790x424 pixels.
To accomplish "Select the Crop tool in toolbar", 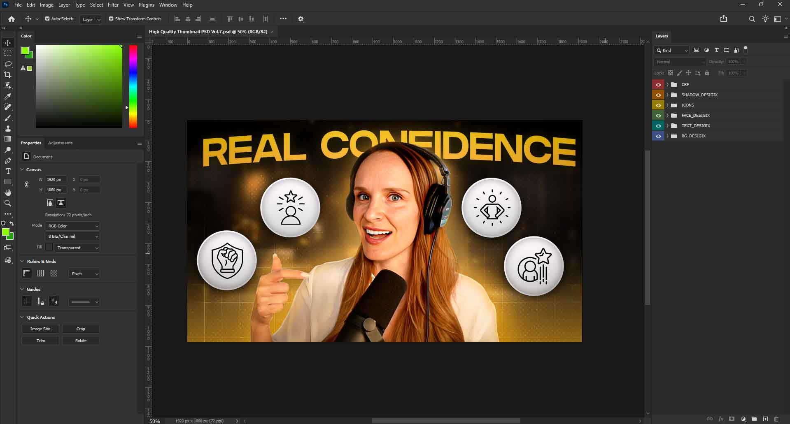I will click(x=8, y=75).
